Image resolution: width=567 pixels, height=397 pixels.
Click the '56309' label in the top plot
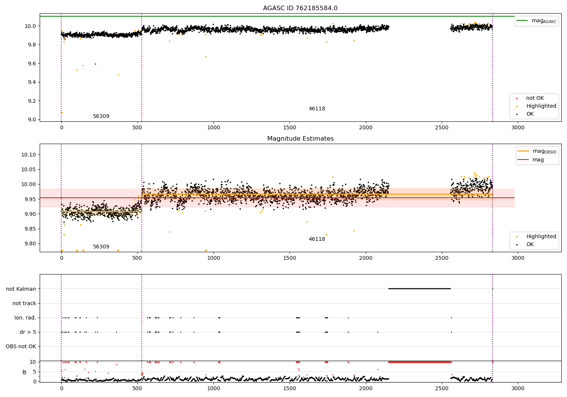tap(101, 116)
